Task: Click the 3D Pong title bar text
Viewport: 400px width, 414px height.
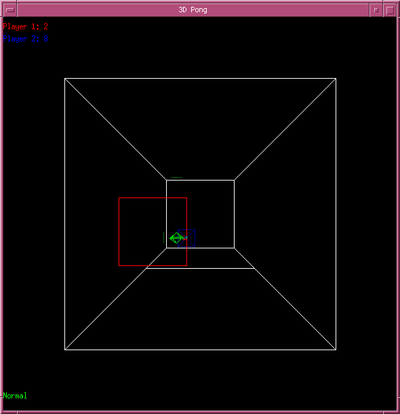Action: [x=193, y=10]
